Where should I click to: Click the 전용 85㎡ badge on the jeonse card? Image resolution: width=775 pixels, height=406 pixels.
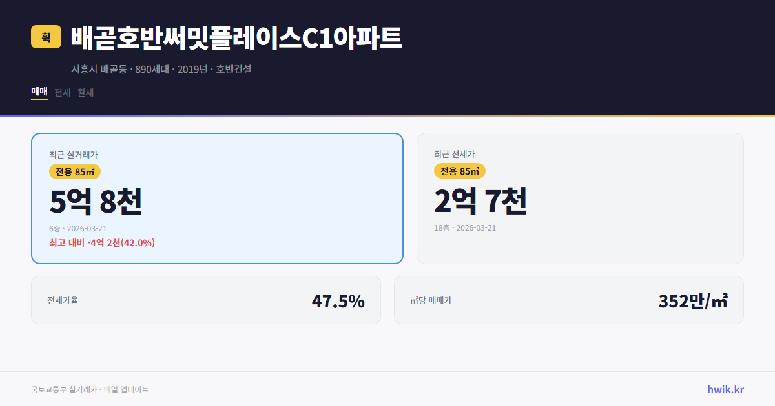(x=460, y=171)
